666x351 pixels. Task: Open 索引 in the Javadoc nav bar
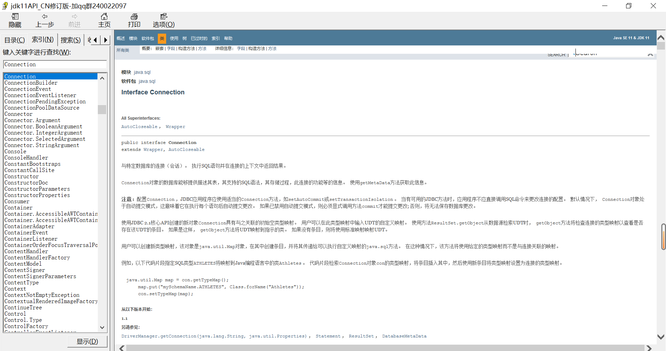216,38
